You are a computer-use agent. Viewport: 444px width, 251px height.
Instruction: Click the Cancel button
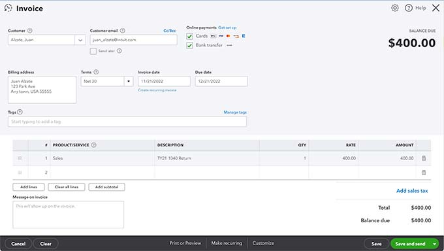pyautogui.click(x=18, y=244)
